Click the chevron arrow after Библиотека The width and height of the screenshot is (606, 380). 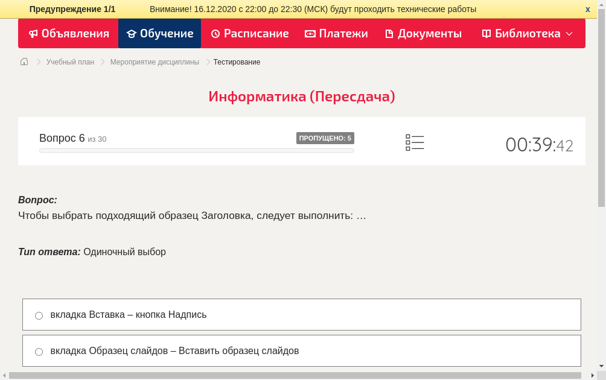[x=569, y=34]
